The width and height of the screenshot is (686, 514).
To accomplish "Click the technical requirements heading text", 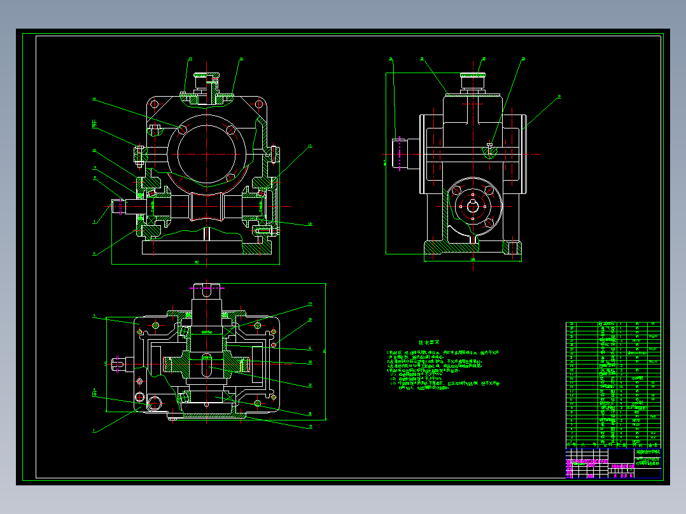I will pos(428,342).
